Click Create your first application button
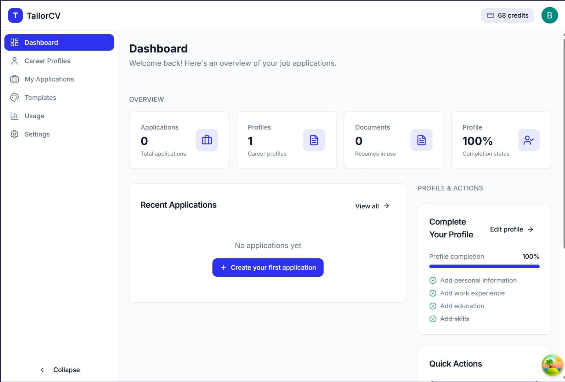The height and width of the screenshot is (382, 565). click(268, 268)
